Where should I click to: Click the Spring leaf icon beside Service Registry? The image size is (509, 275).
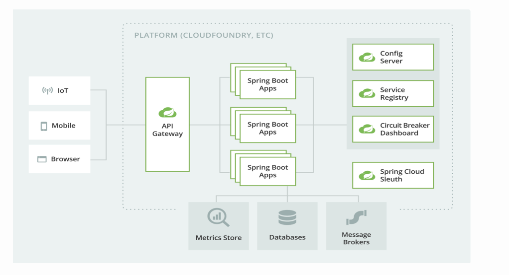pyautogui.click(x=367, y=93)
